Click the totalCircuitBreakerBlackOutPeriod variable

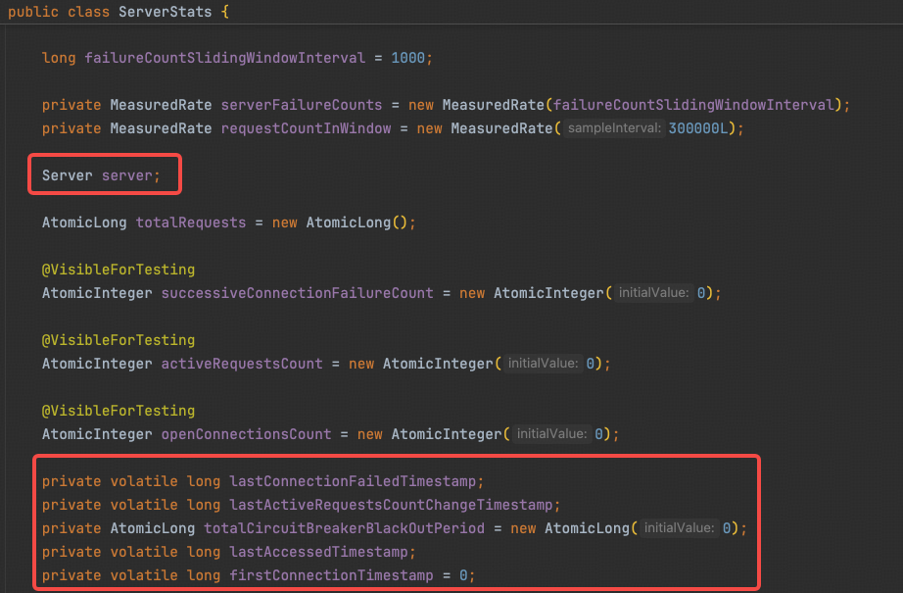pyautogui.click(x=344, y=528)
